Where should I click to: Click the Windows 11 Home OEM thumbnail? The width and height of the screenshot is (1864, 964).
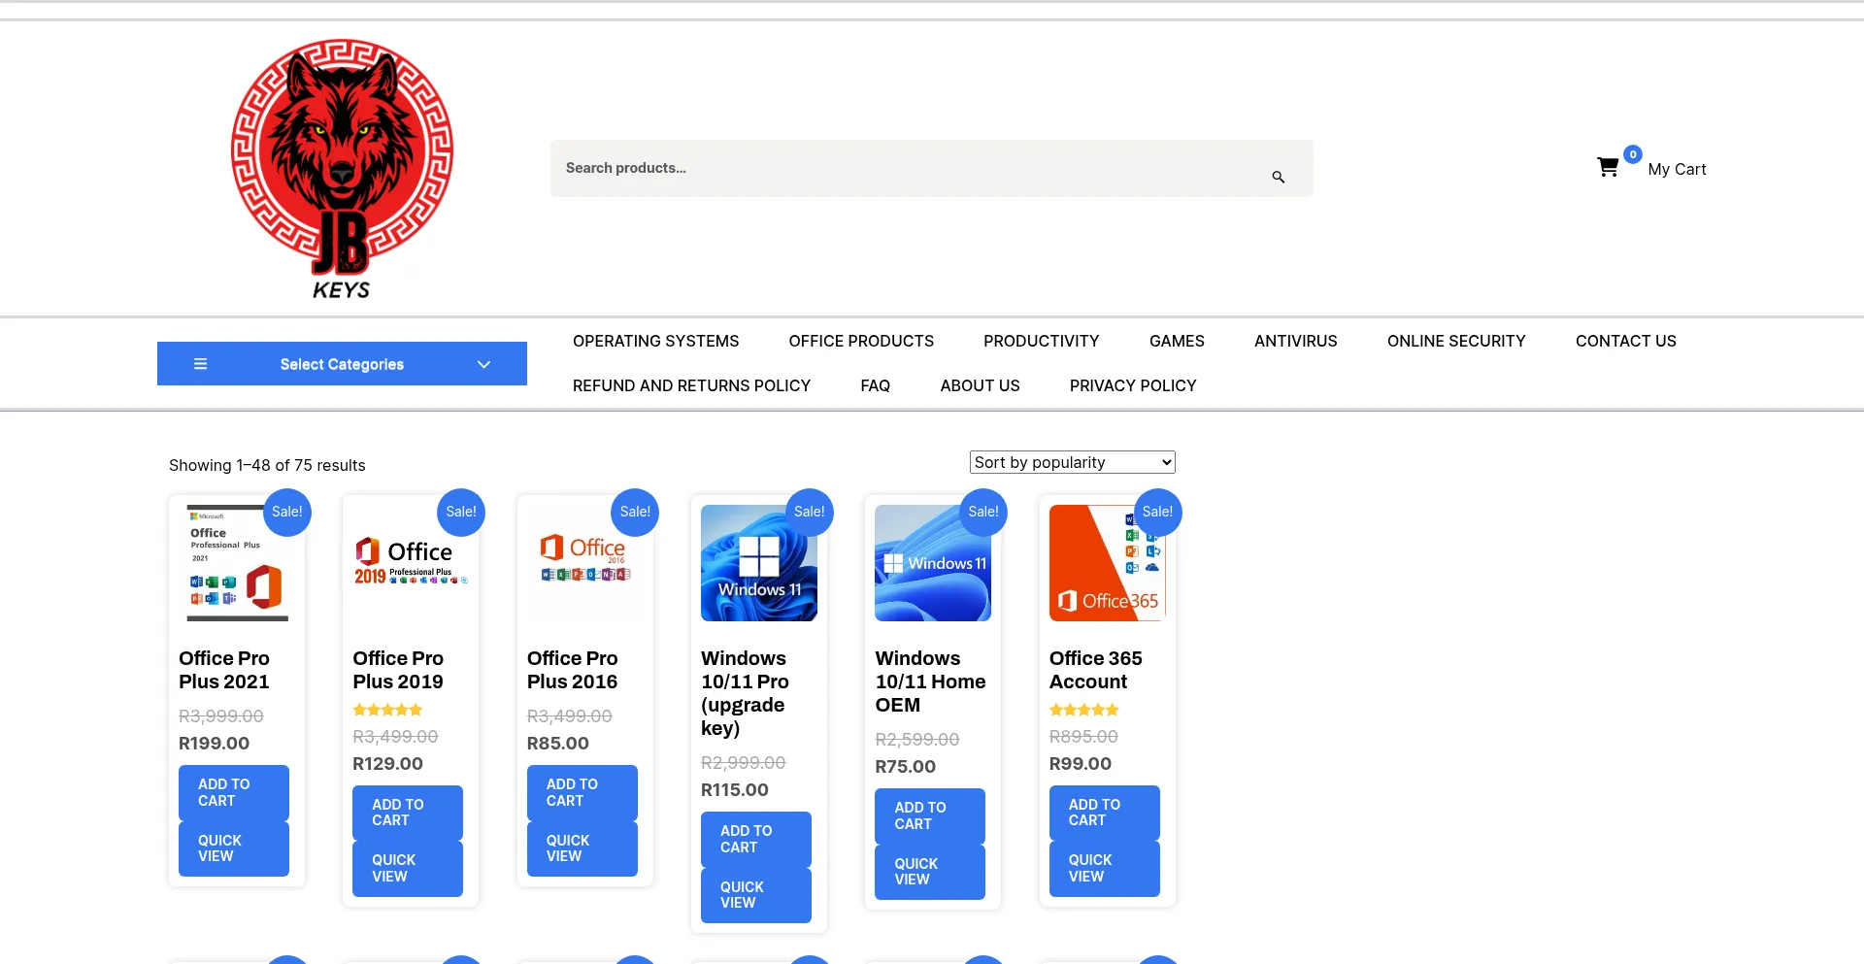[x=933, y=563]
